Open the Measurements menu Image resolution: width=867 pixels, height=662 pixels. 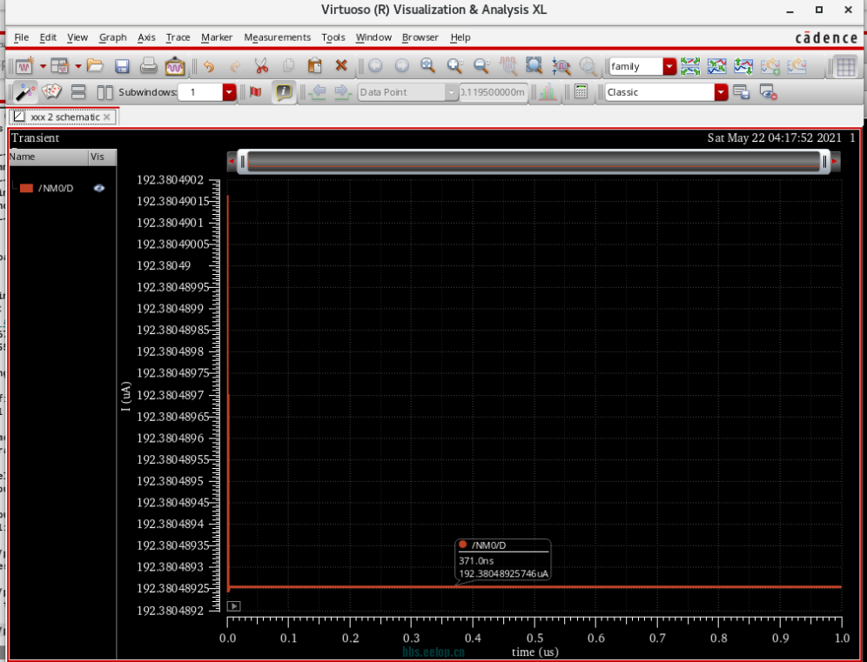pos(278,37)
